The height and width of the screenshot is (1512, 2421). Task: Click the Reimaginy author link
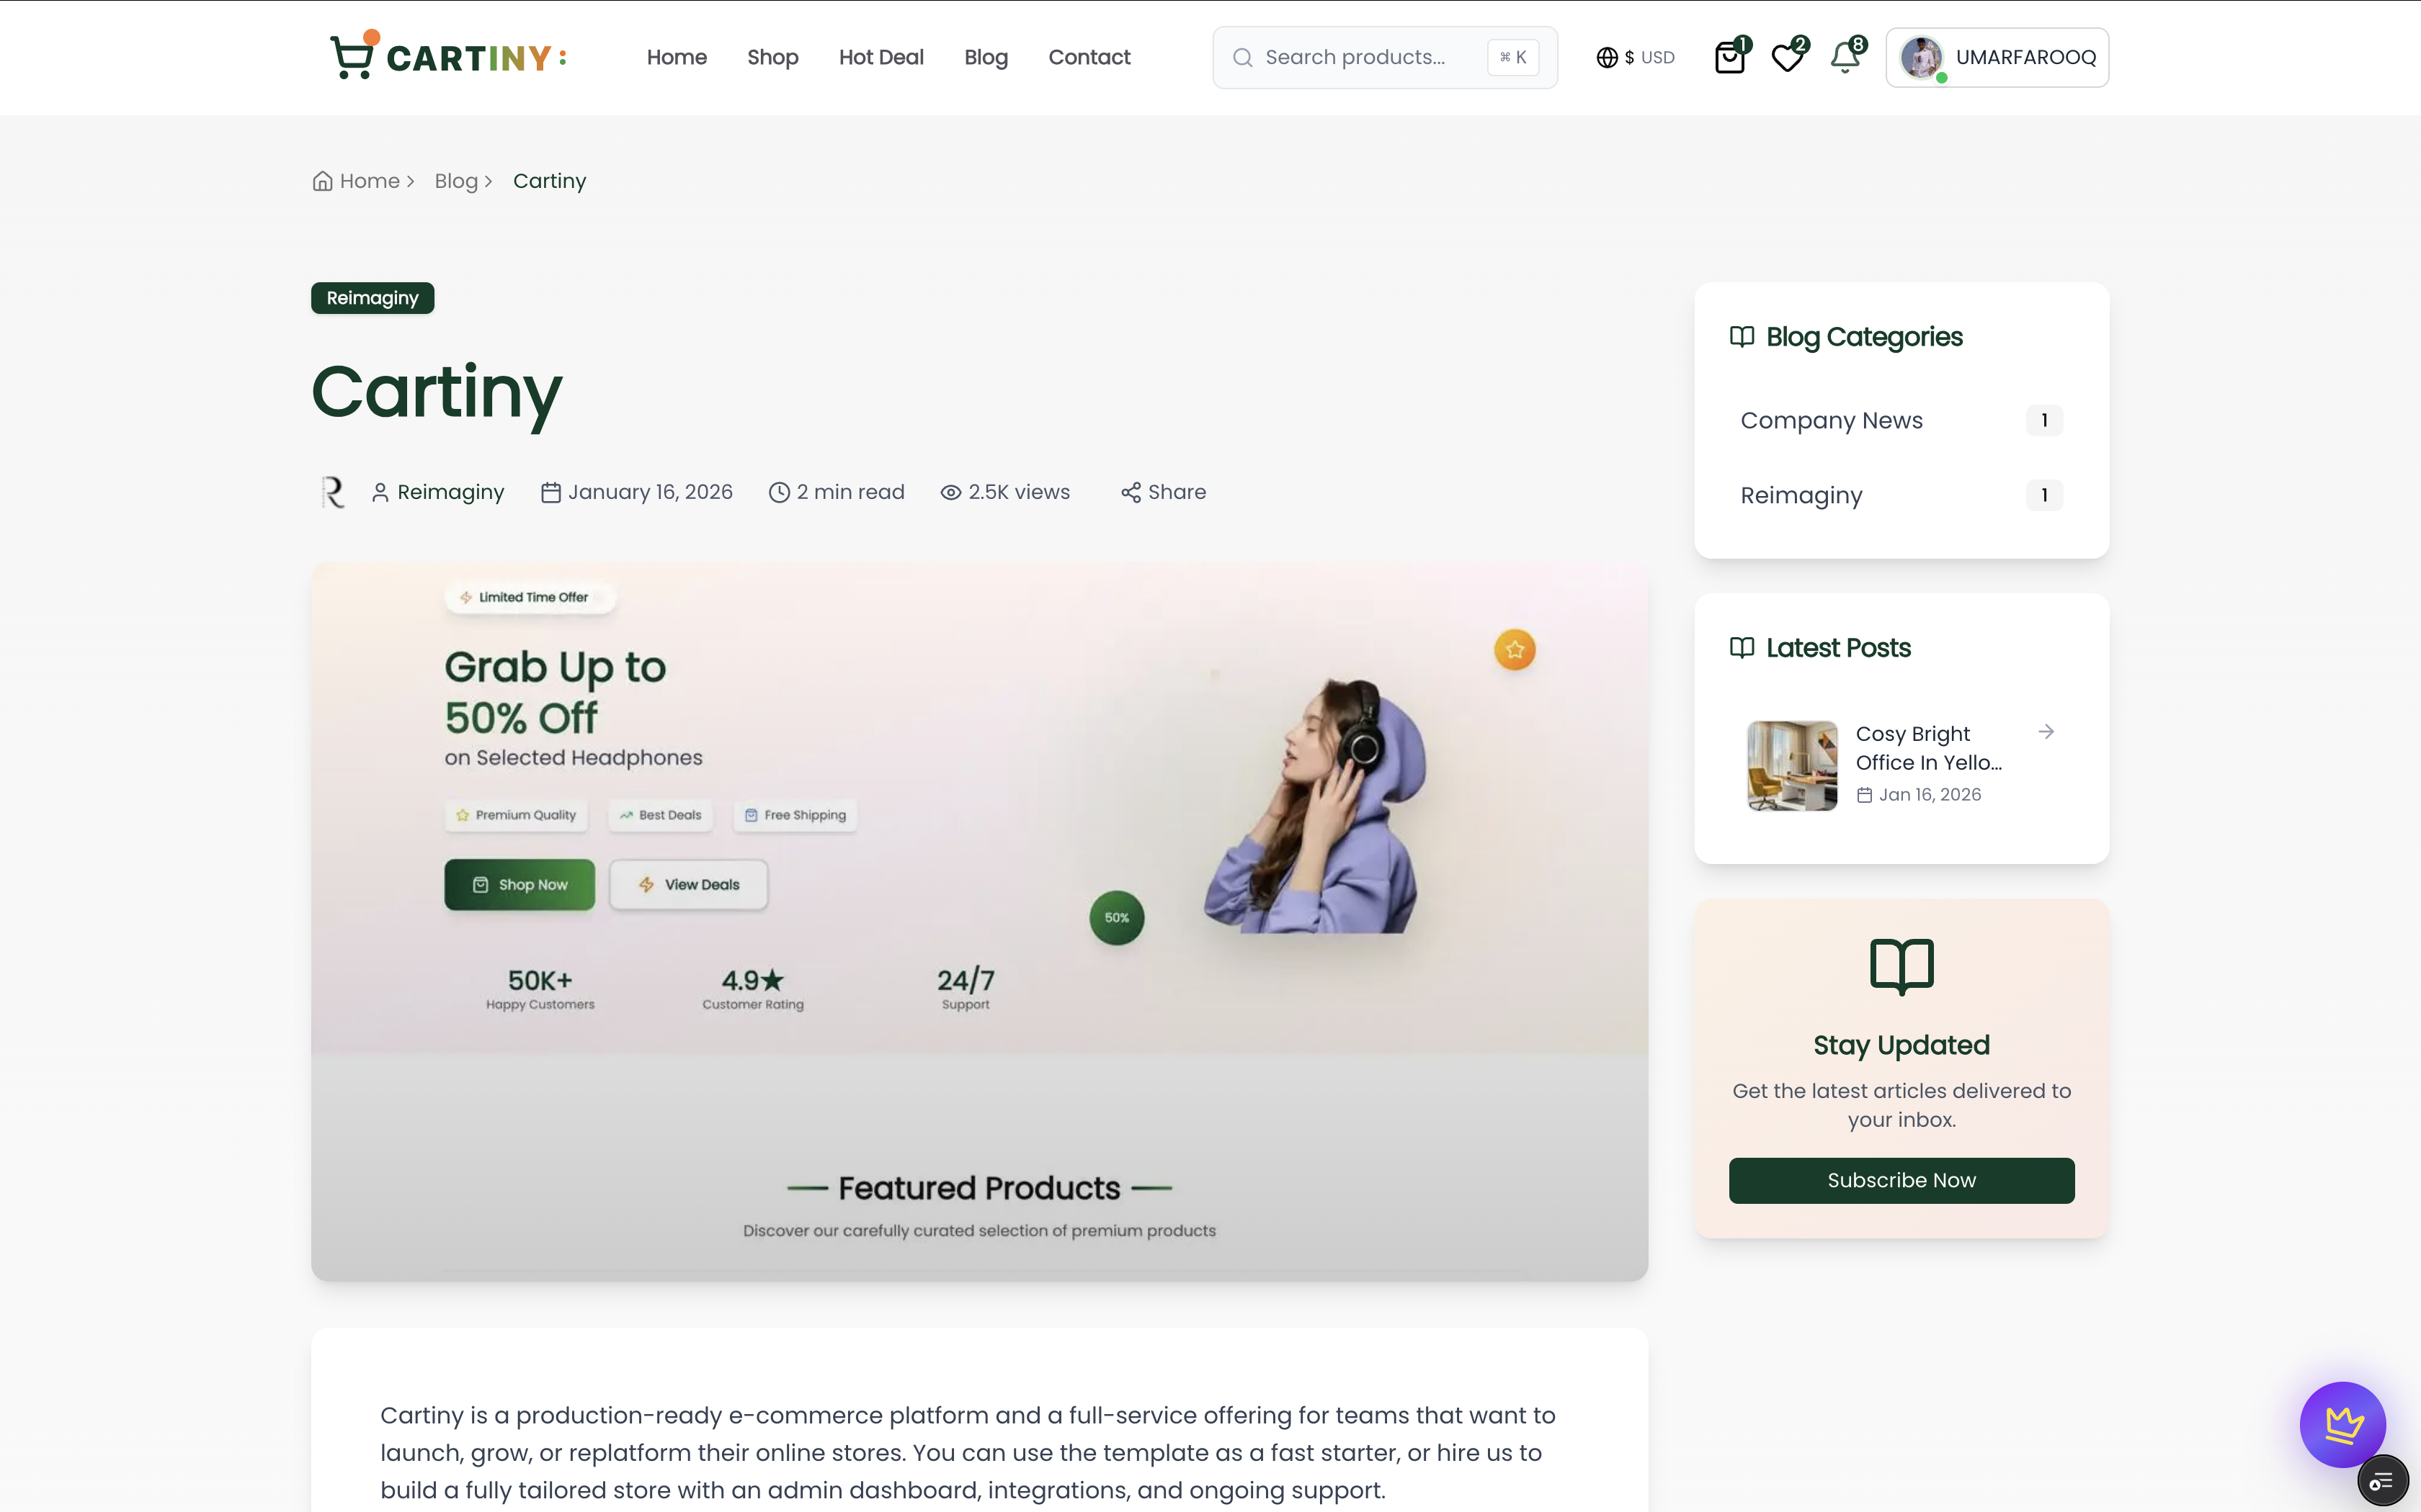coord(450,492)
